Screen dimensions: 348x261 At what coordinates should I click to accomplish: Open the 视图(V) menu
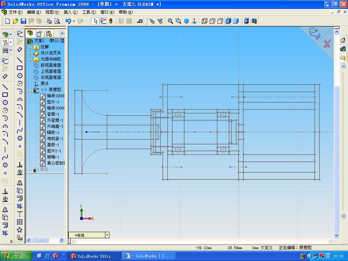tap(52, 12)
